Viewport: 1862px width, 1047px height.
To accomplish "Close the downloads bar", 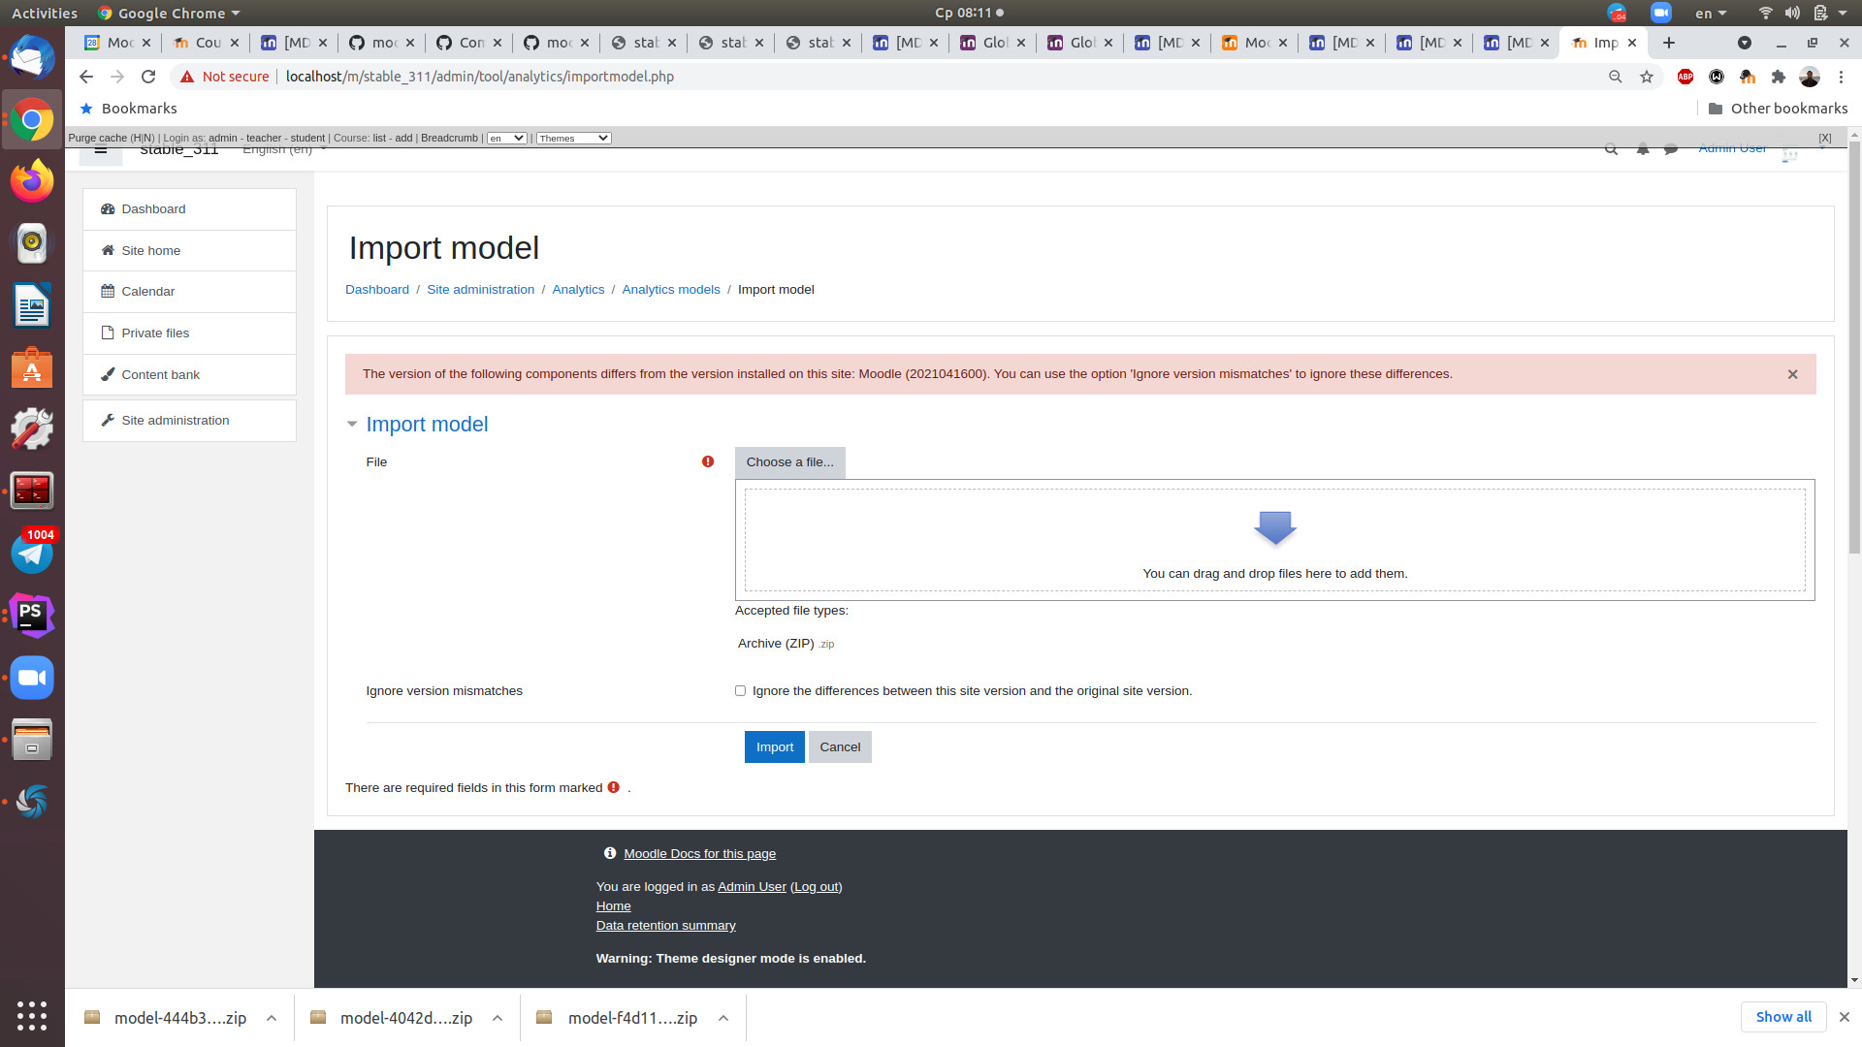I will [x=1845, y=1017].
